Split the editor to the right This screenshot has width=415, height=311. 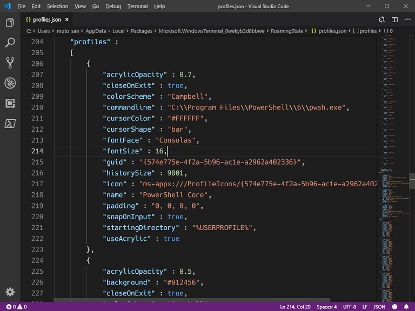(394, 19)
